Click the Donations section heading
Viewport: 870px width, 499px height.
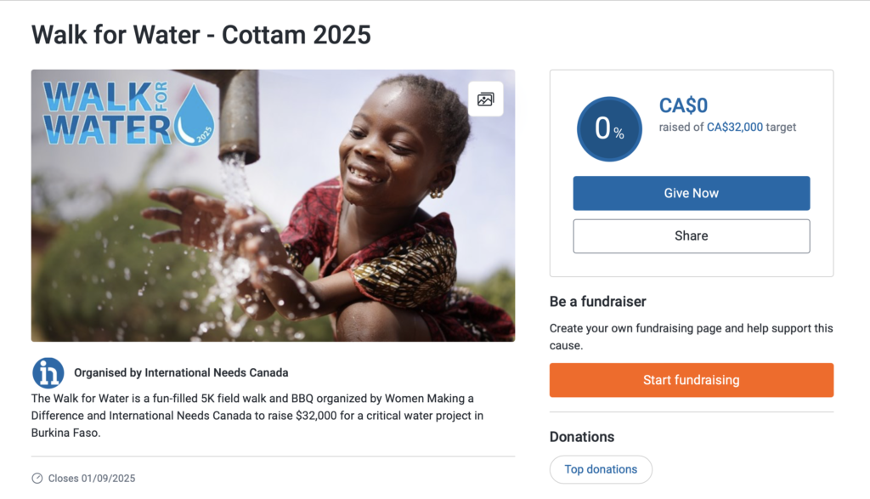click(582, 437)
